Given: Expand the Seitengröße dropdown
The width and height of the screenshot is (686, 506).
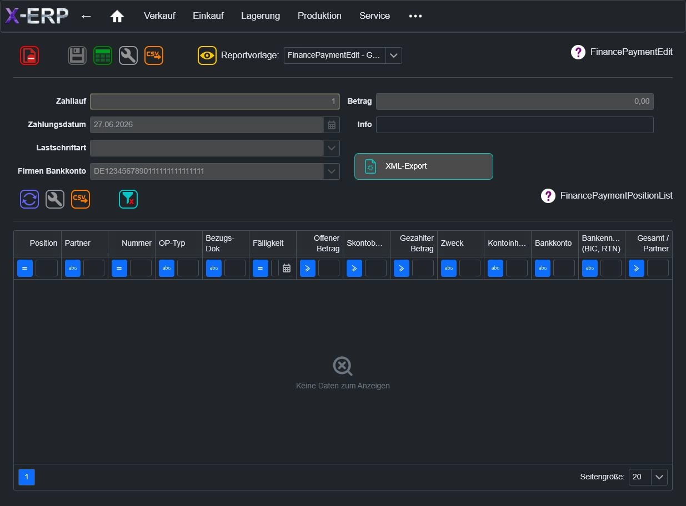Looking at the screenshot, I should click(659, 477).
